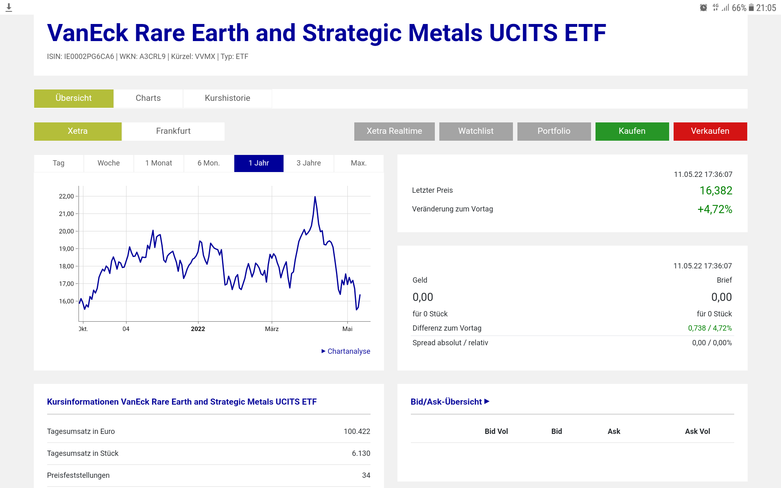Click the Letzter Preis value 16,382
Screen dimensions: 781x488
coord(716,191)
